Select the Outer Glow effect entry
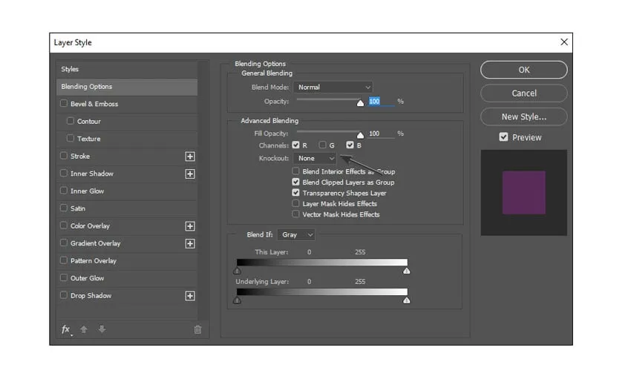Screen dimensions: 631x376 click(x=87, y=278)
